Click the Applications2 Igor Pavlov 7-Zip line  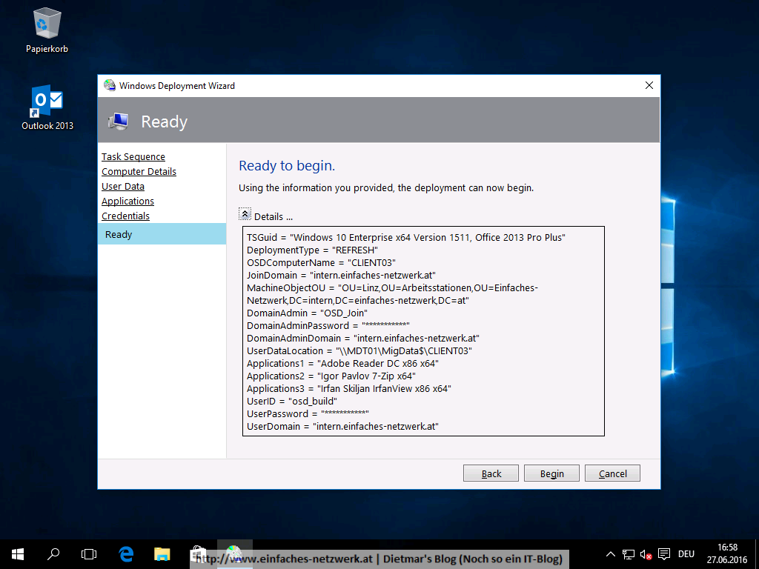pos(331,376)
